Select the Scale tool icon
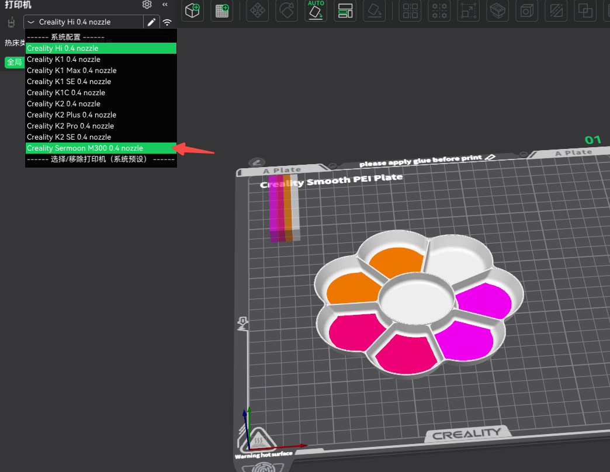610x472 pixels. click(469, 11)
